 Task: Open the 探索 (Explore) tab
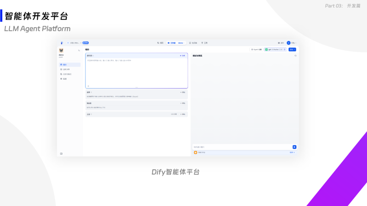pyautogui.click(x=160, y=43)
